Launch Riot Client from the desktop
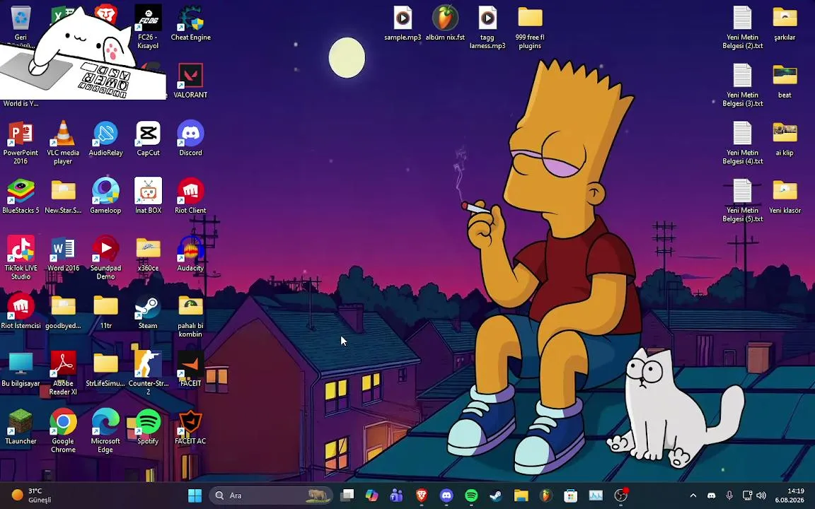 tap(190, 197)
